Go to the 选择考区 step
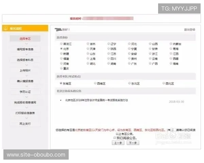Screen dimensions: 204x163 click(25, 39)
